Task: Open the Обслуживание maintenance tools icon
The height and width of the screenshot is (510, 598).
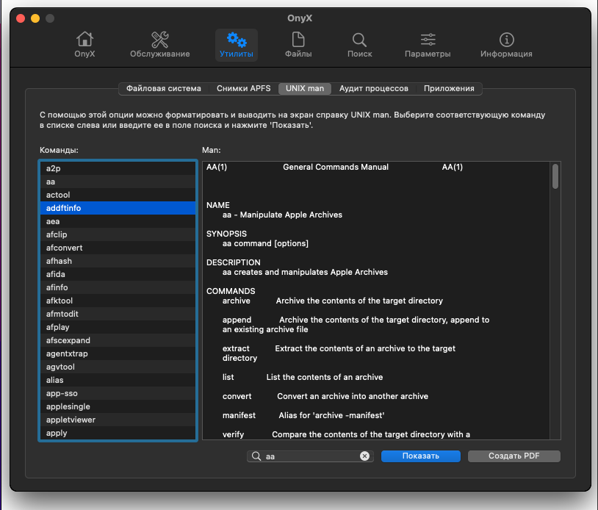Action: [x=160, y=45]
